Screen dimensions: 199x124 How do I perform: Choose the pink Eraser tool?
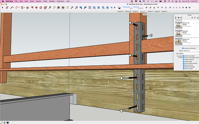[x=7, y=8]
